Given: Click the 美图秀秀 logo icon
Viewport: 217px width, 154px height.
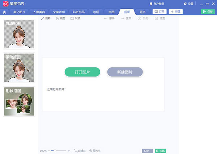Looking at the screenshot, I should [x=6, y=4].
